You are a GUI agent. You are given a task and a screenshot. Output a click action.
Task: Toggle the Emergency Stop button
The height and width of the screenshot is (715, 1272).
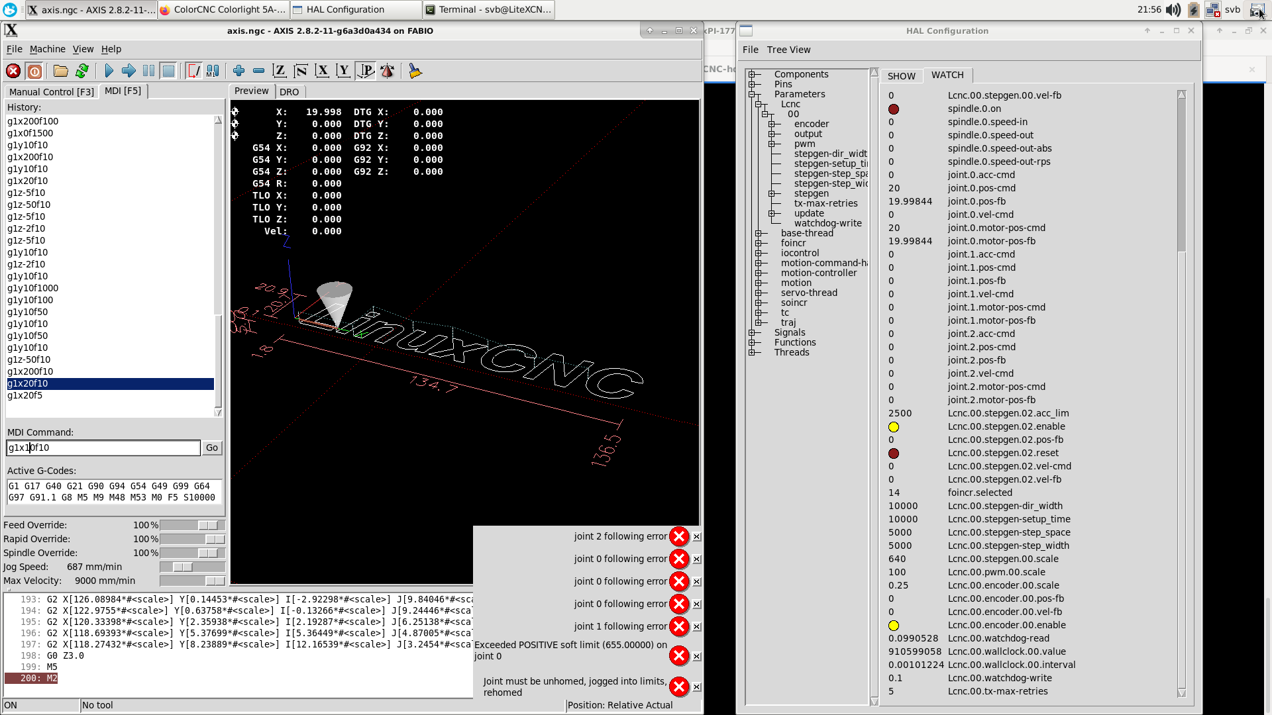point(13,71)
